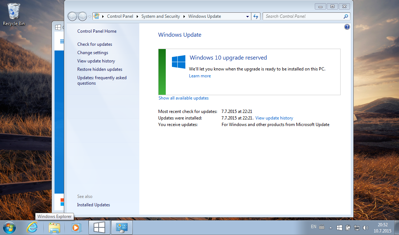The width and height of the screenshot is (399, 235).
Task: Open Change settings link
Action: (x=92, y=53)
